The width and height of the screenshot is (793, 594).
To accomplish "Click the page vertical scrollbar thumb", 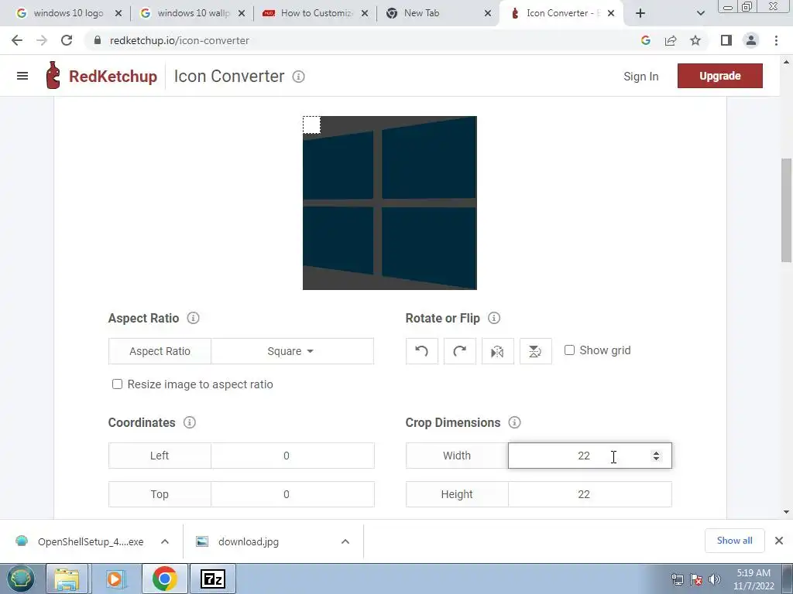I will [x=787, y=210].
